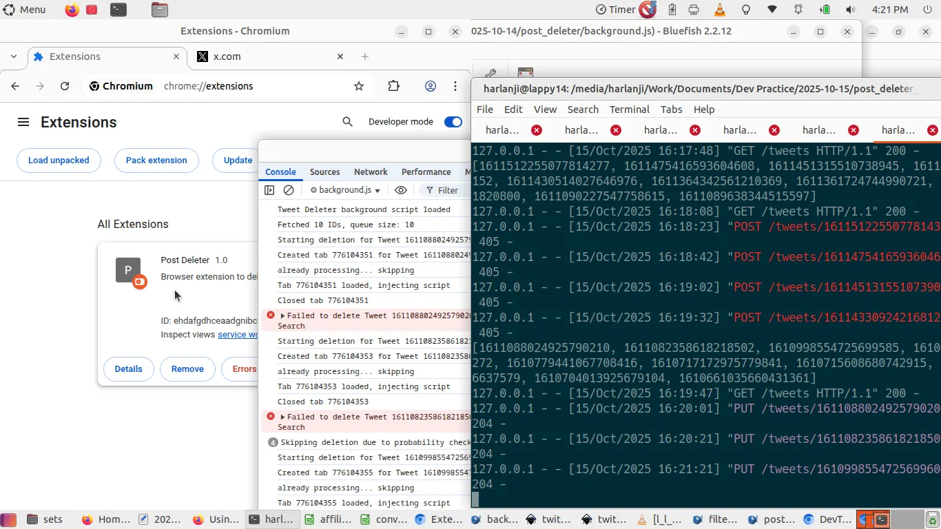Click the Create live expression eye icon
This screenshot has width=941, height=529.
click(401, 190)
